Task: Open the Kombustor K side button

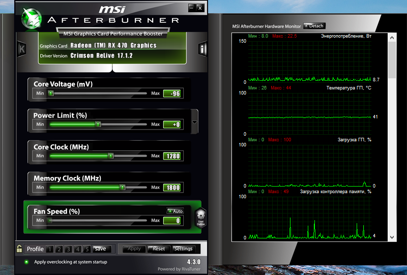Action: coord(21,49)
